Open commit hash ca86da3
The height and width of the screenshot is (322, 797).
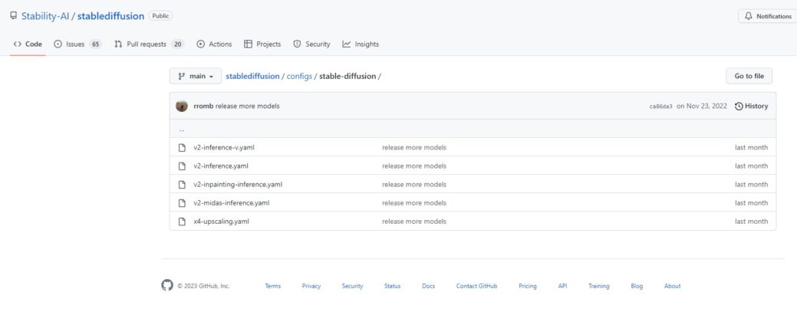660,107
